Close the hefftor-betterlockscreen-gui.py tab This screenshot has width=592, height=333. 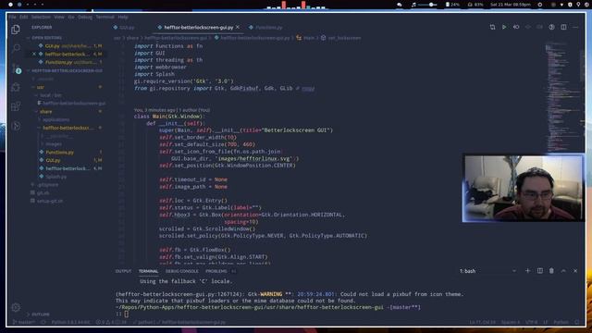(x=238, y=27)
